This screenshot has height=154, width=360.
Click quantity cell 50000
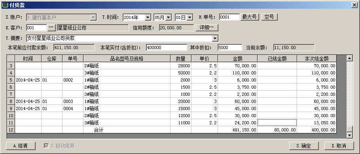pos(181,73)
